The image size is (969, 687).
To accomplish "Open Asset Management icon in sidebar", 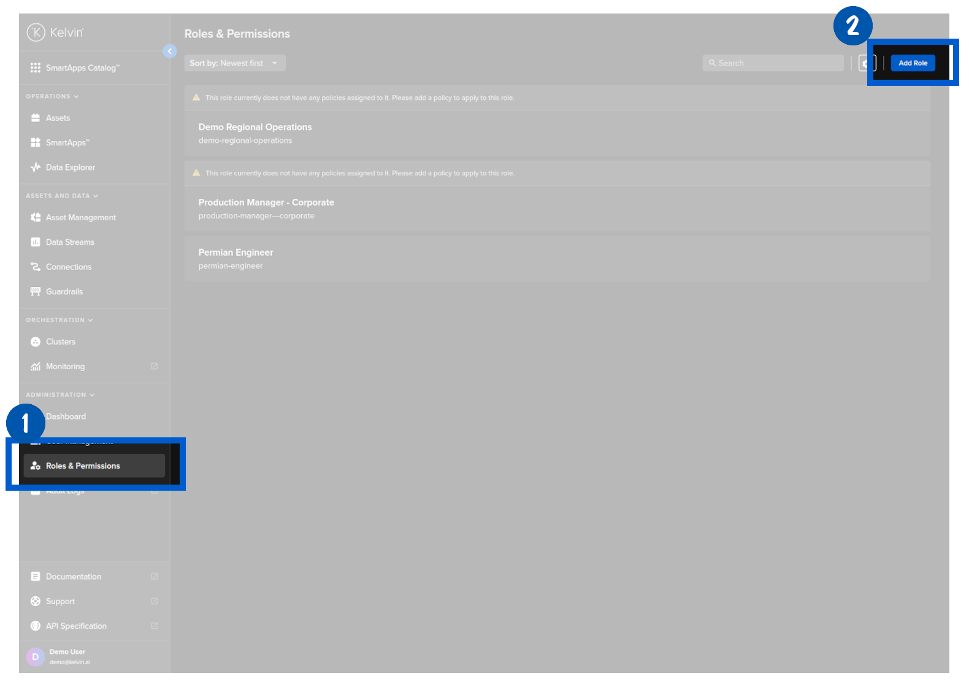I will pyautogui.click(x=36, y=218).
